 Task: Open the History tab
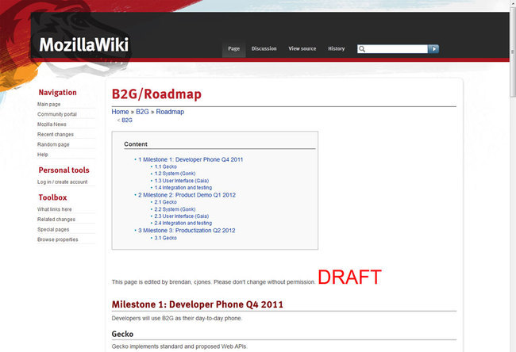click(337, 48)
